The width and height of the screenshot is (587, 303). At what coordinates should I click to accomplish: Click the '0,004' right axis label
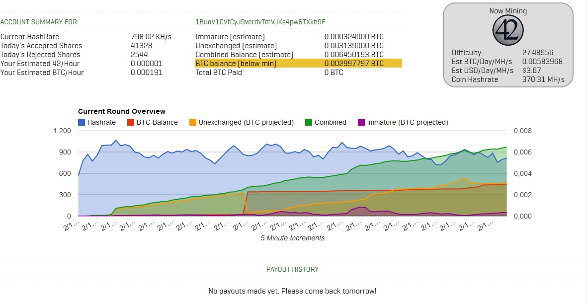(522, 173)
